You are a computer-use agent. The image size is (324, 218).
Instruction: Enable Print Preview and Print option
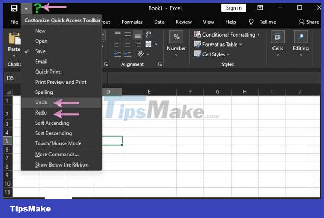[x=61, y=82]
